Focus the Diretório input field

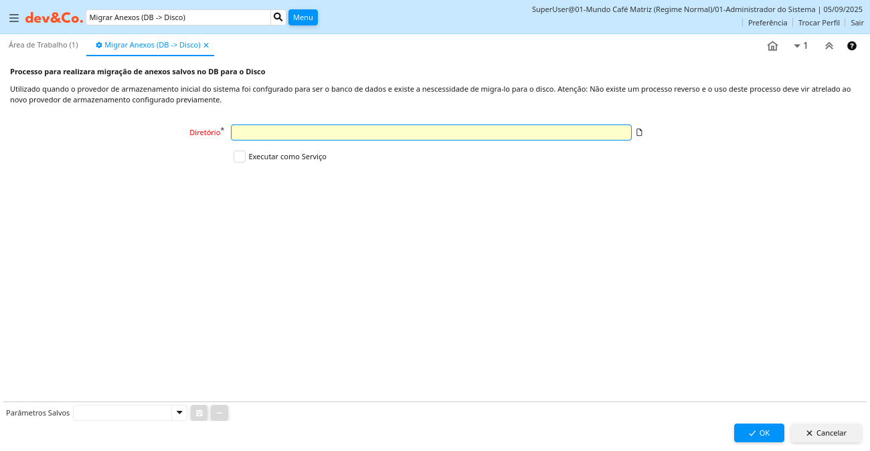click(x=431, y=132)
